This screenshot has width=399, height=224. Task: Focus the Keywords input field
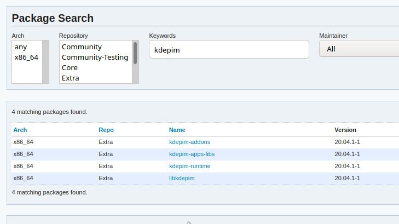tap(229, 49)
